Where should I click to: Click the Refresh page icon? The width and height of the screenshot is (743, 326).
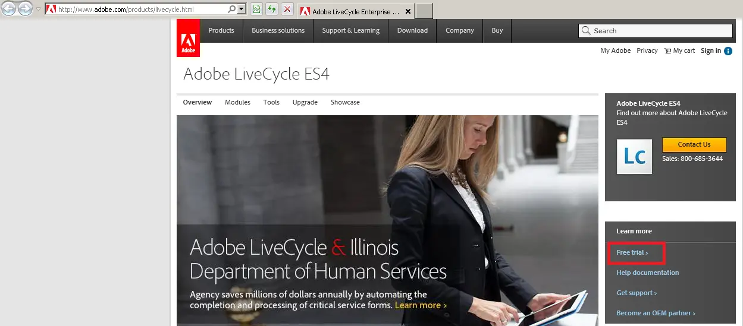coord(272,9)
